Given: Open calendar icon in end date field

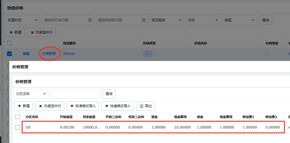Looking at the screenshot, I should pyautogui.click(x=144, y=20).
